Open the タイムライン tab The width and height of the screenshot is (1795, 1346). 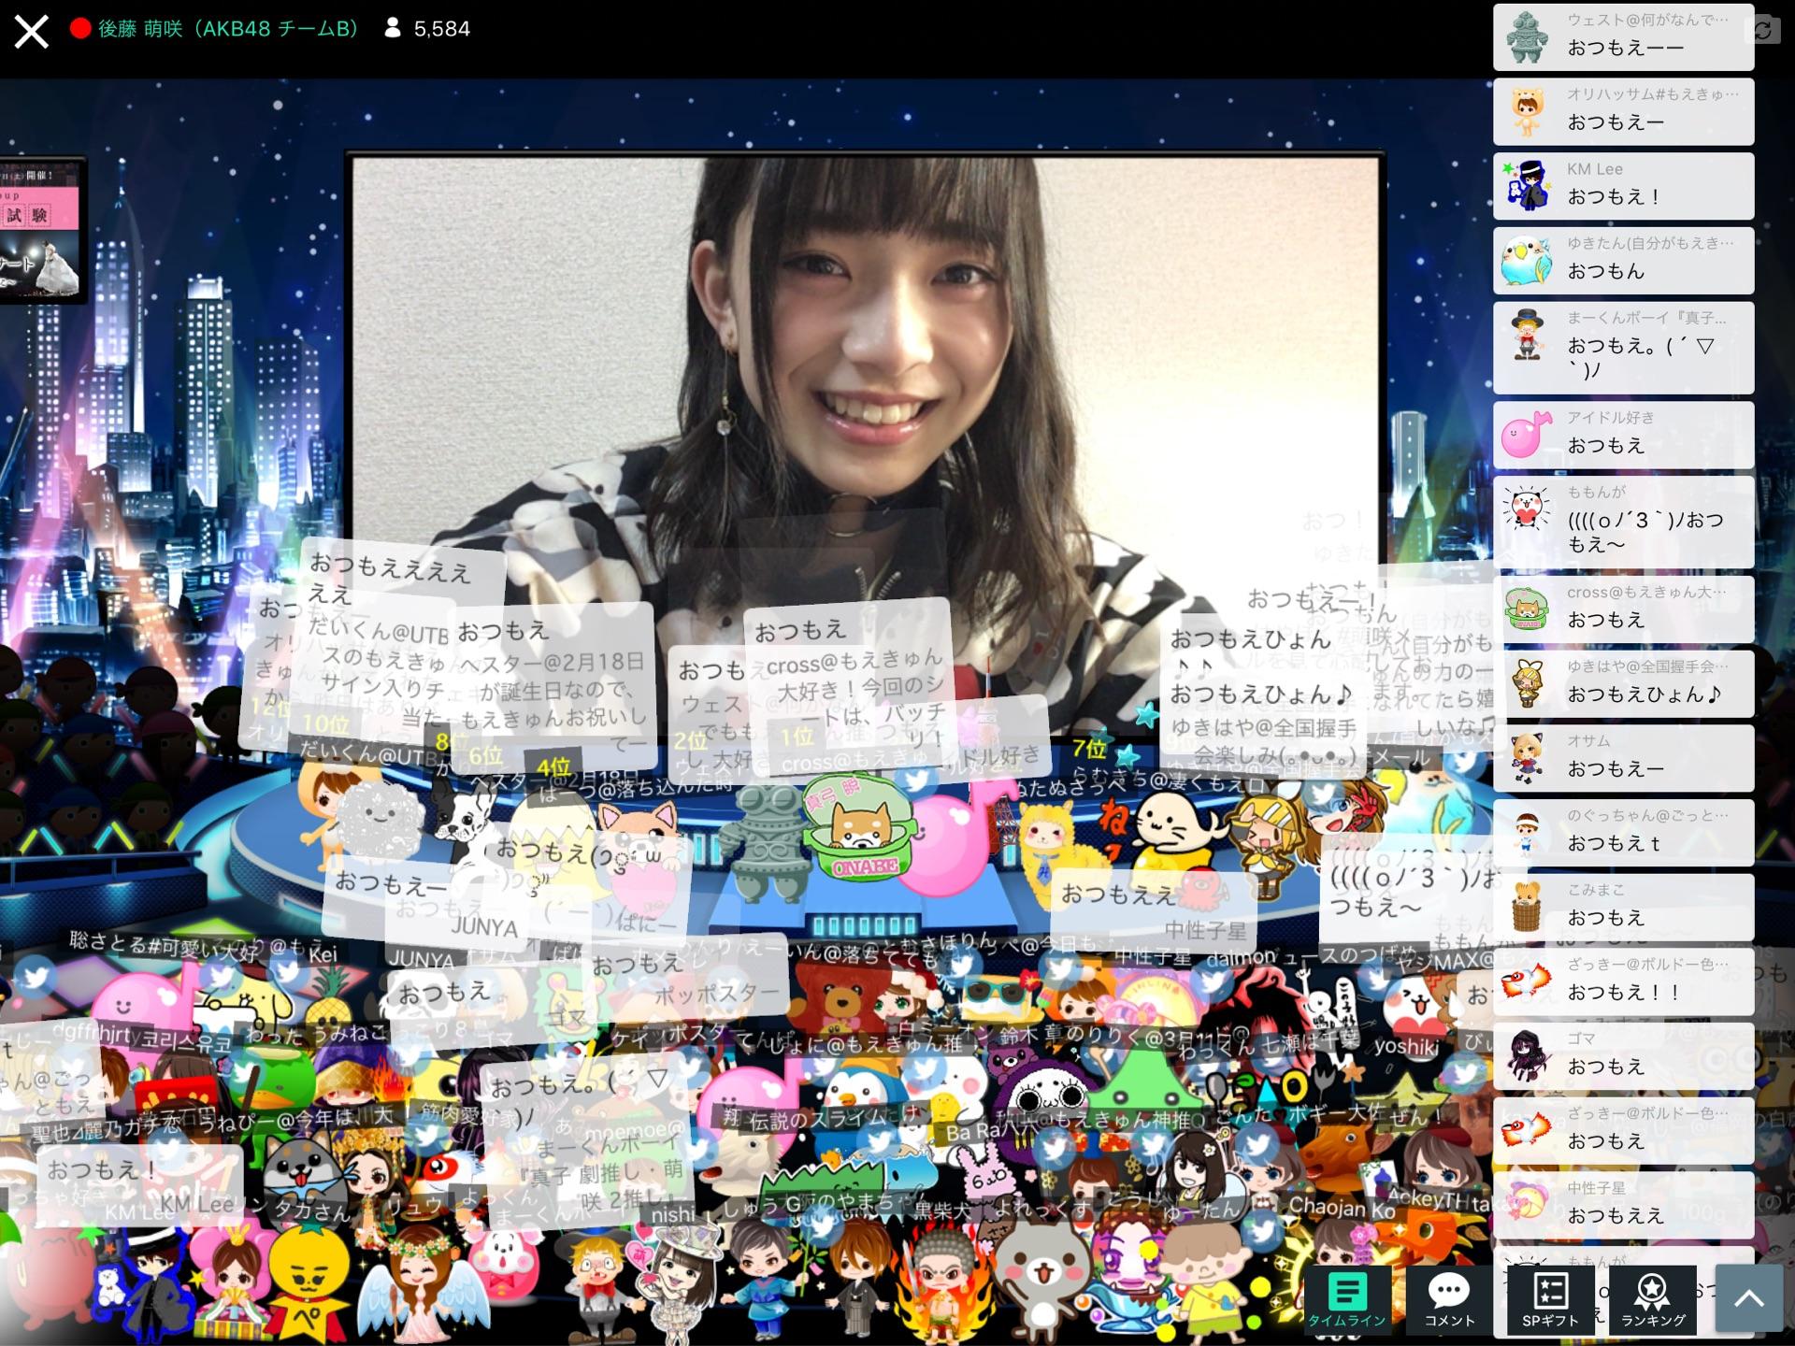coord(1346,1299)
